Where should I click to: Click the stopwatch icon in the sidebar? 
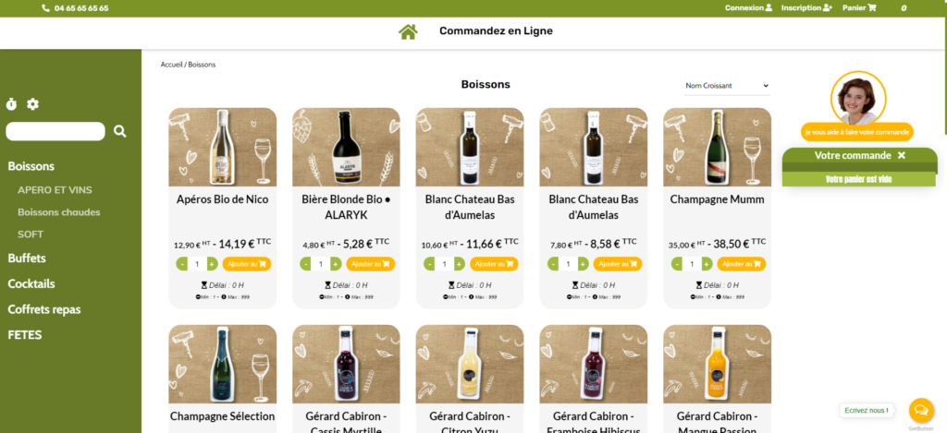pyautogui.click(x=11, y=104)
